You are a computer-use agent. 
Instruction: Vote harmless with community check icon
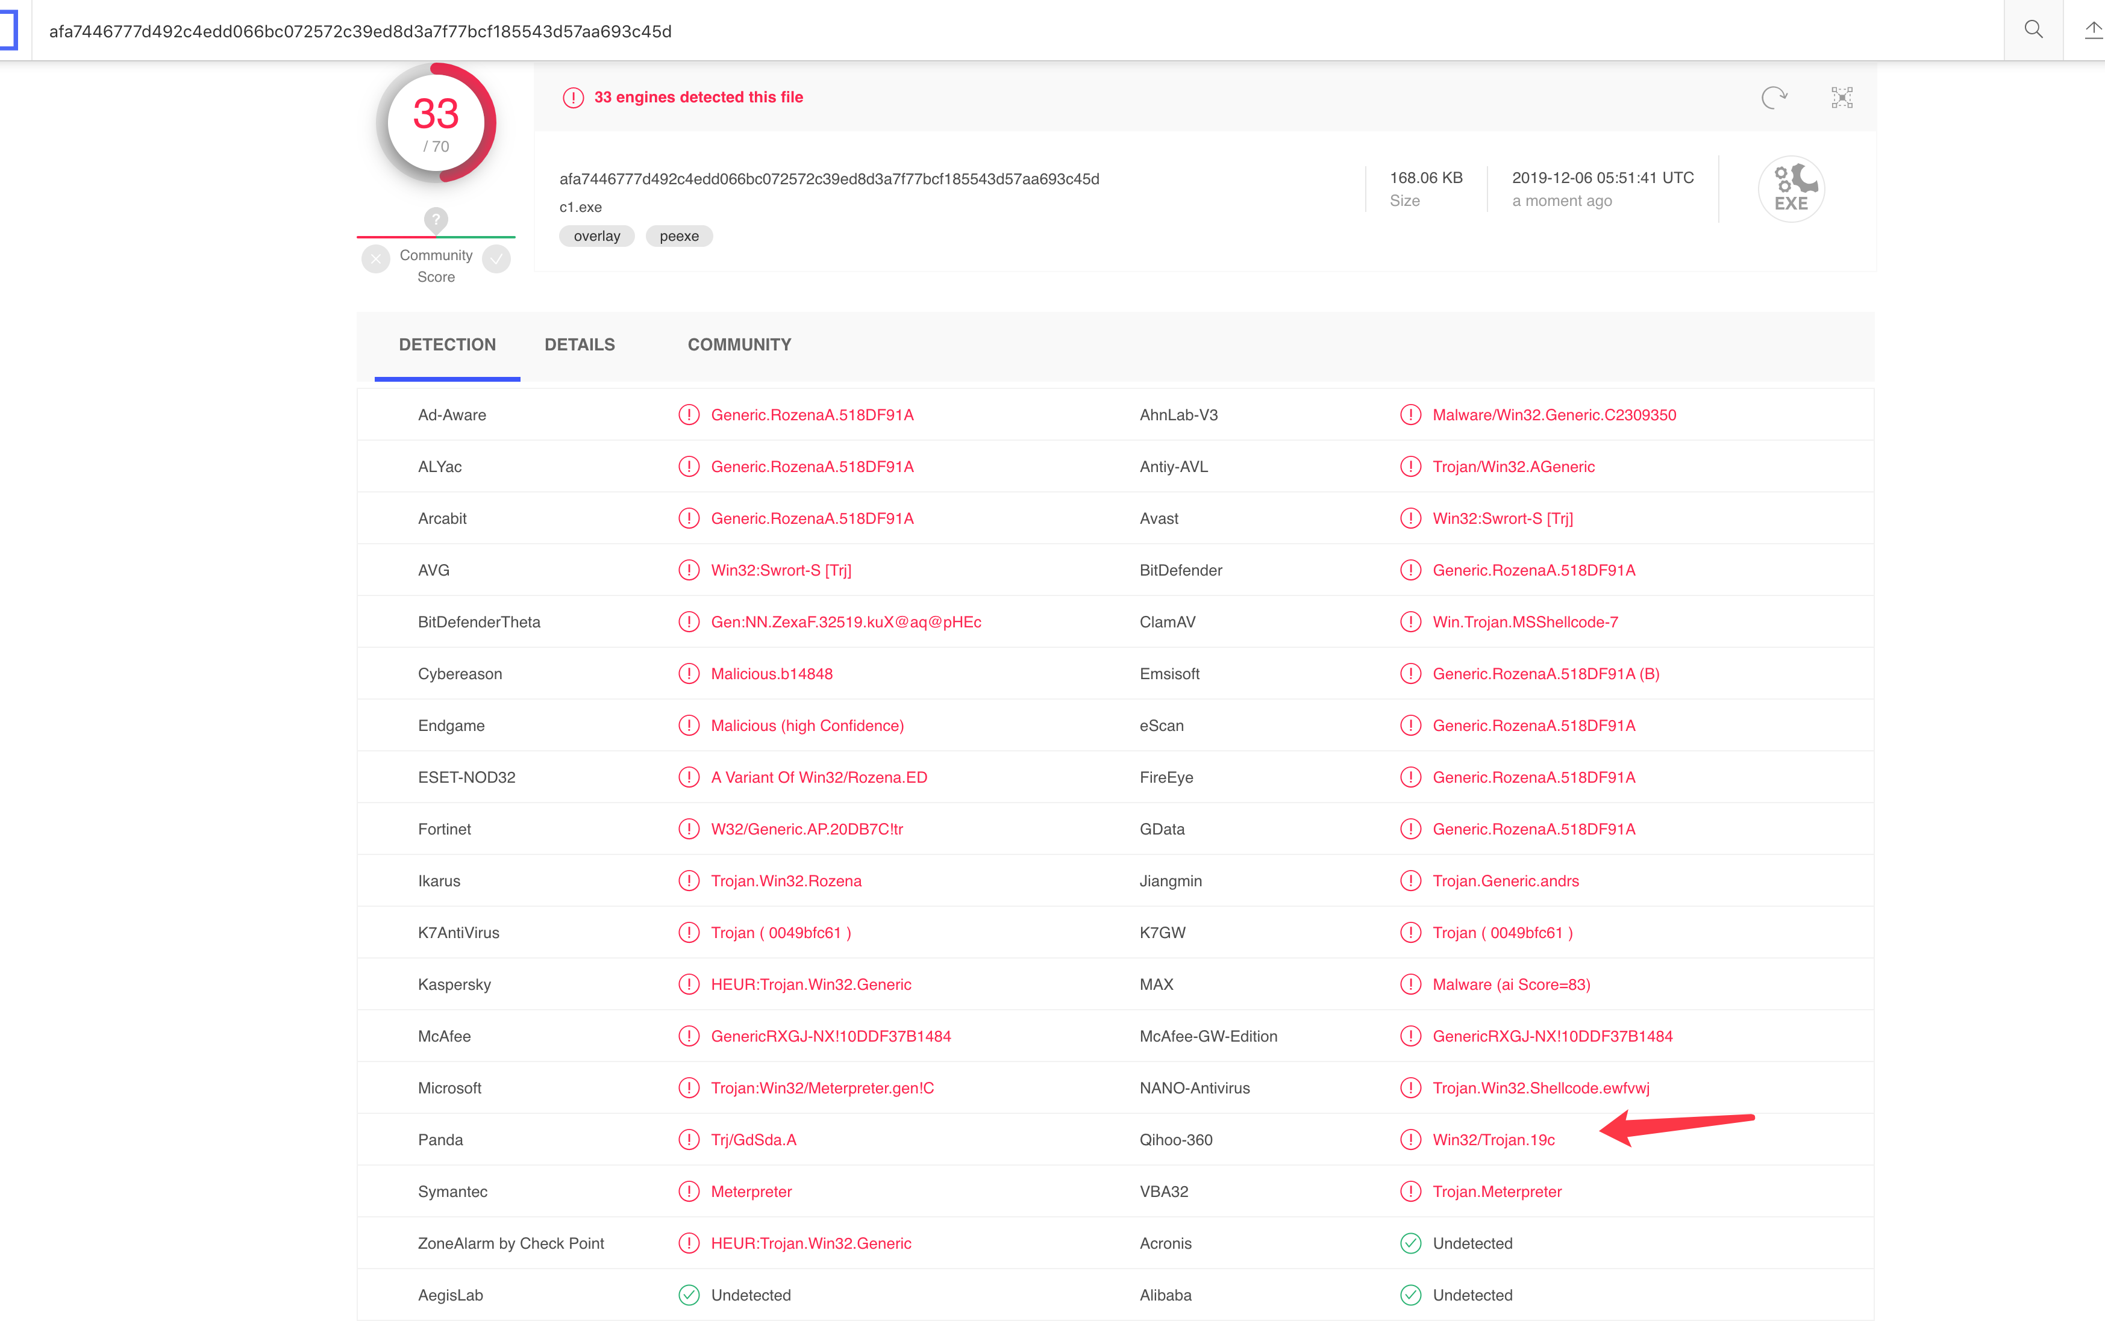496,259
